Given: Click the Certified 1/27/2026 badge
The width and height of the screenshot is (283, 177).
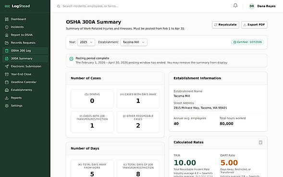Looking at the screenshot, I should [247, 42].
